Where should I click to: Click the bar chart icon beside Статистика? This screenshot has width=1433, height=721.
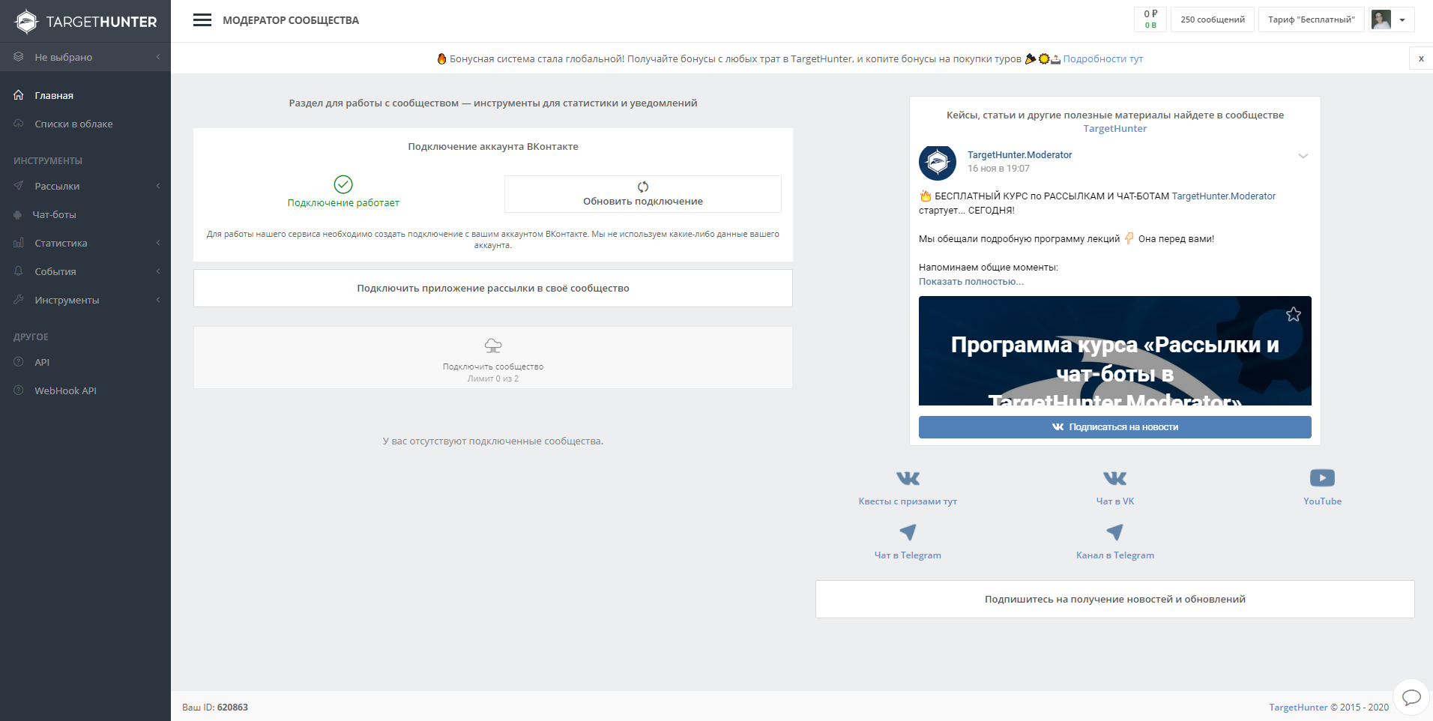19,243
